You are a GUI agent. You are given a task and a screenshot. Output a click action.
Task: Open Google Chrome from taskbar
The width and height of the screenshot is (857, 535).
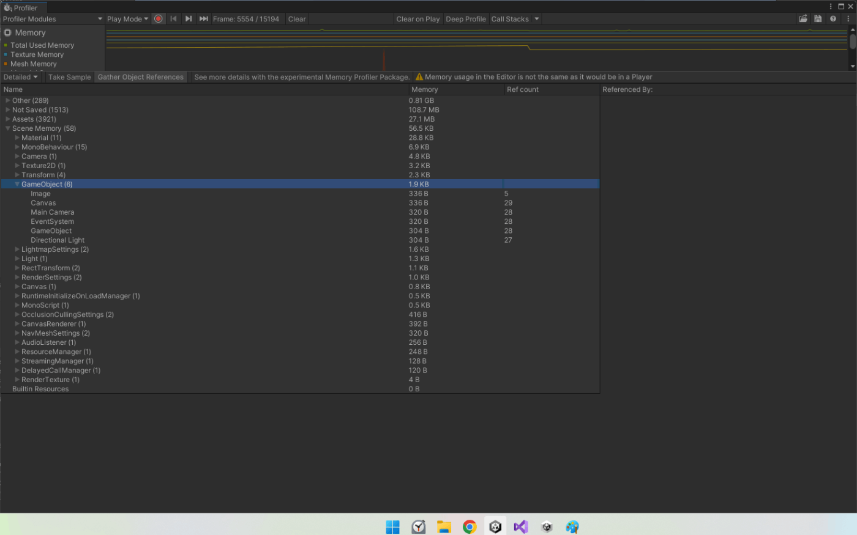pos(470,526)
